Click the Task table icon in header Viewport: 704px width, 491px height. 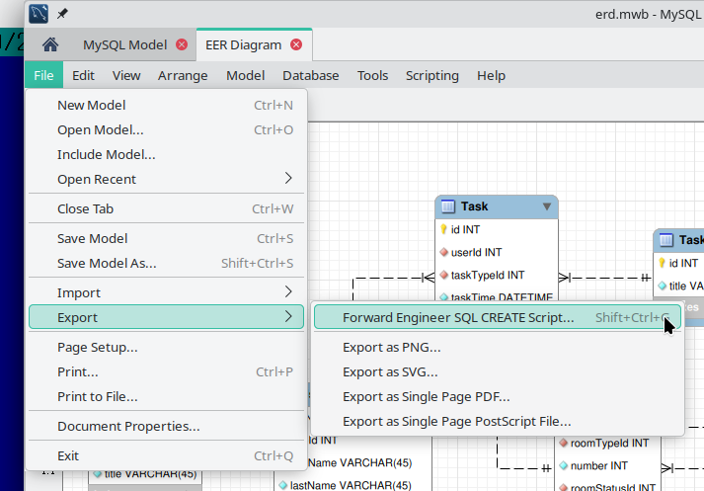pos(447,206)
